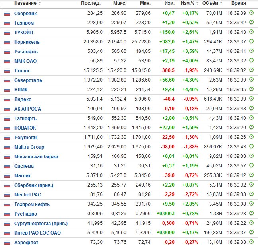Screen dimensions: 258x245
Task: Open the Интер РАО ЕЭС ОАО link
Action: click(37, 233)
